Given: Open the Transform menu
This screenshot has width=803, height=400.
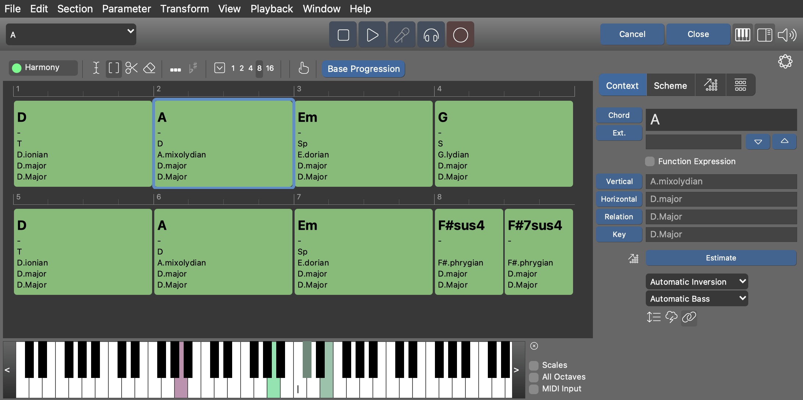Looking at the screenshot, I should coord(184,8).
